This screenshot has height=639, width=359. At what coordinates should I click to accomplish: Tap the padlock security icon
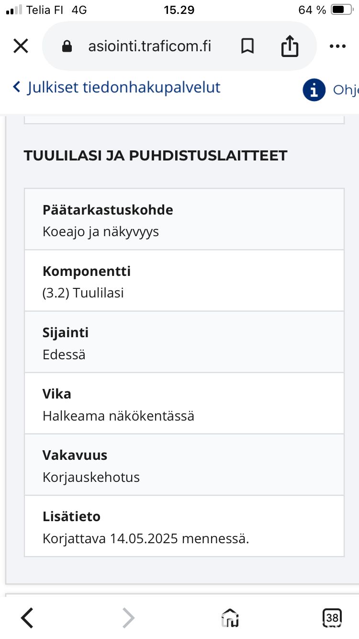tap(67, 46)
